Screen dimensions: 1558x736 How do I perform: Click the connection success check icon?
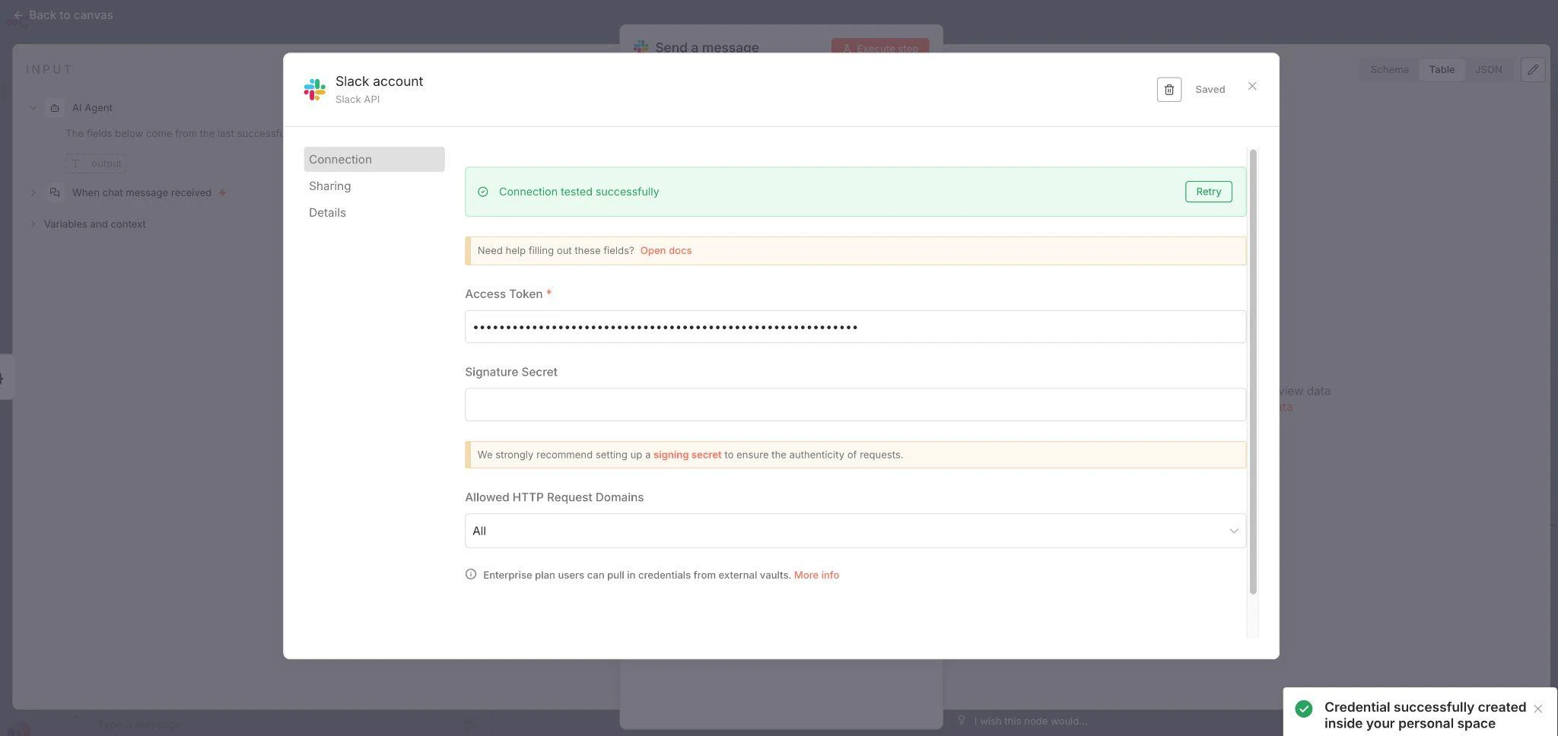coord(483,192)
